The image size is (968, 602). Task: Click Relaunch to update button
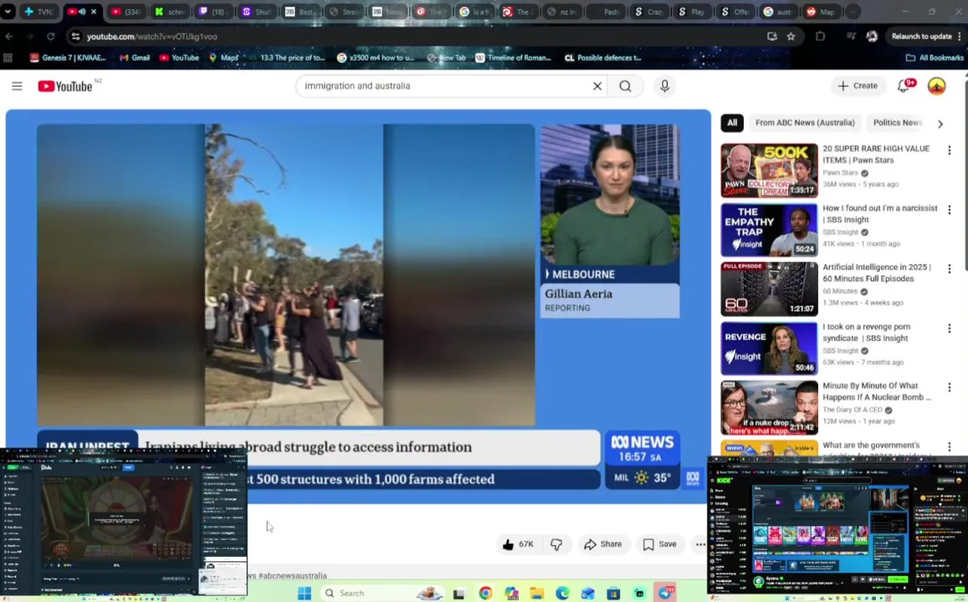[x=921, y=37]
